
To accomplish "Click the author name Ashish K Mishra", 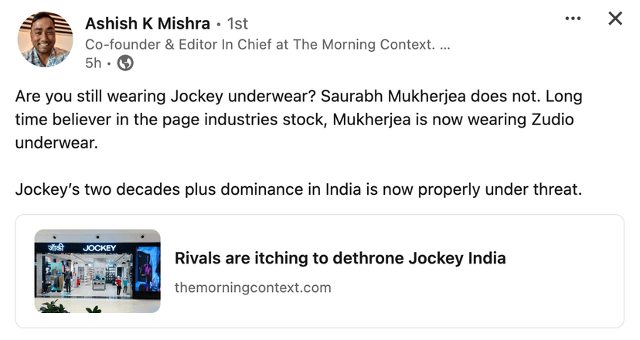I will point(147,24).
